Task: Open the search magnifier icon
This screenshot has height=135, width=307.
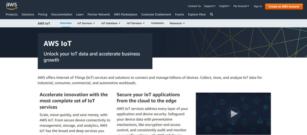Action: (x=211, y=14)
